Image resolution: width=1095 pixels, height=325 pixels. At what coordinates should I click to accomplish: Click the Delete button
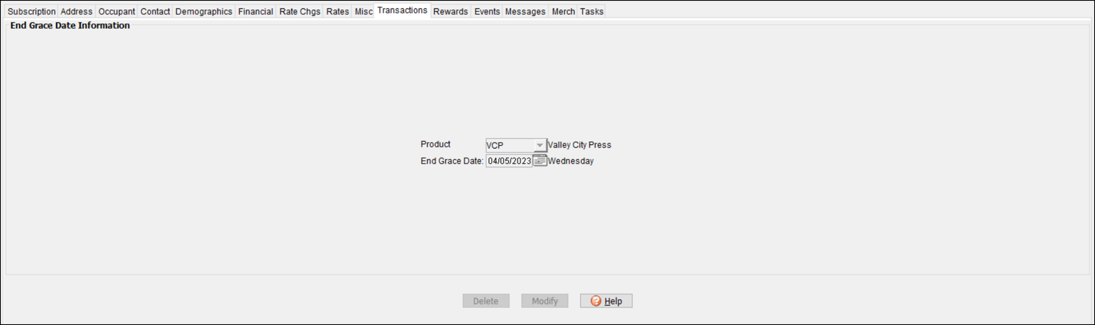[x=486, y=301]
